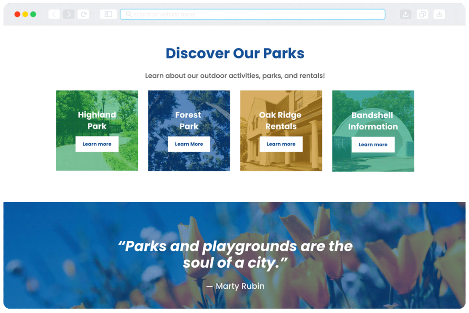Viewport: 469px width, 313px height.
Task: Click the Discover Our Parks heading
Action: pos(234,53)
